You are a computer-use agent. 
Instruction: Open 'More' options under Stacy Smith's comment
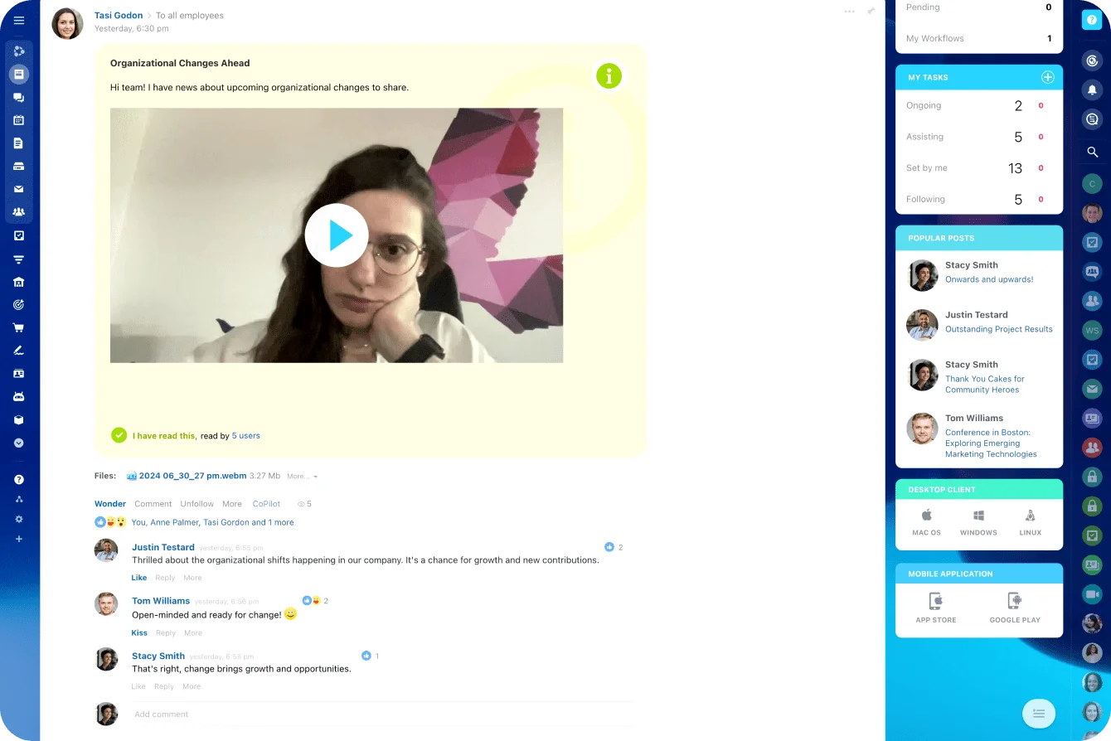coord(192,686)
